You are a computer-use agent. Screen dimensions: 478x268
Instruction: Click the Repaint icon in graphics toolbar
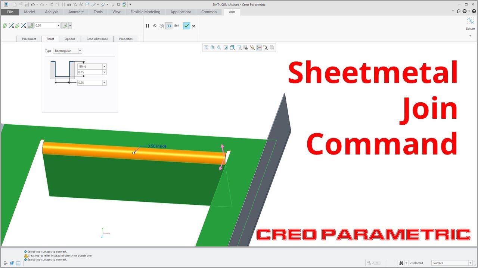point(226,47)
